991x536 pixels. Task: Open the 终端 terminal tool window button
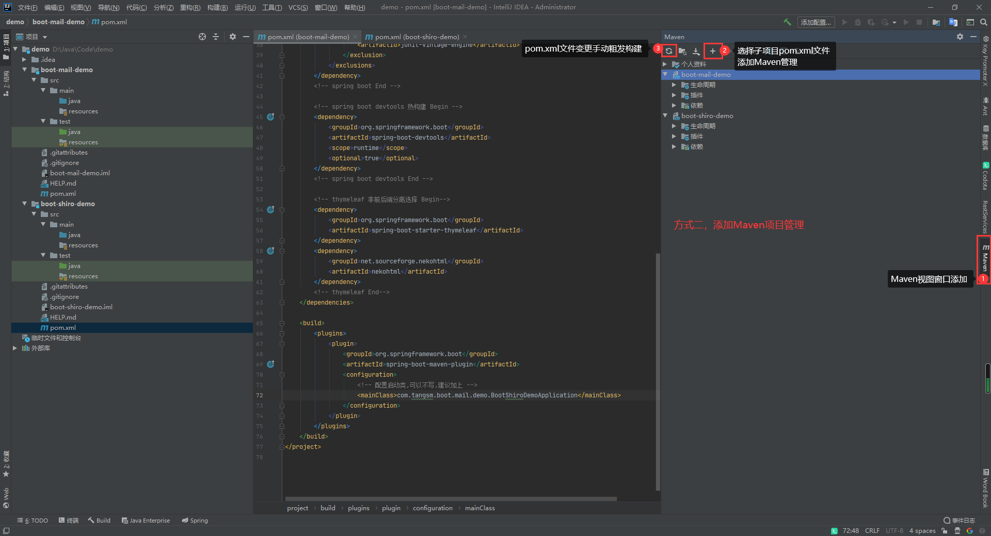pos(68,521)
